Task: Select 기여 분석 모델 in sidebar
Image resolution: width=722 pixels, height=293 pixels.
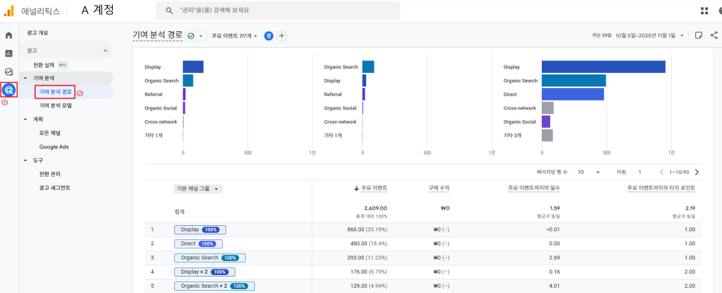Action: click(56, 106)
